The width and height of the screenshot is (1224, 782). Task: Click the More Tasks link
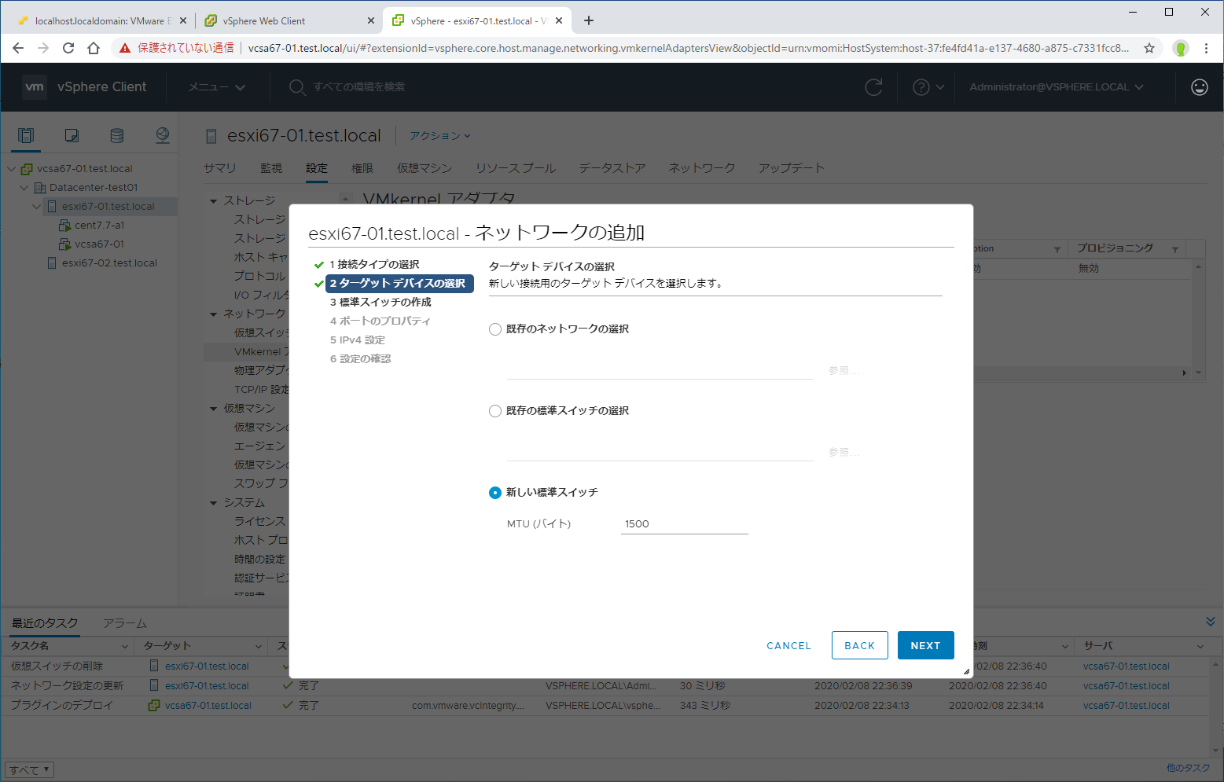(1188, 768)
